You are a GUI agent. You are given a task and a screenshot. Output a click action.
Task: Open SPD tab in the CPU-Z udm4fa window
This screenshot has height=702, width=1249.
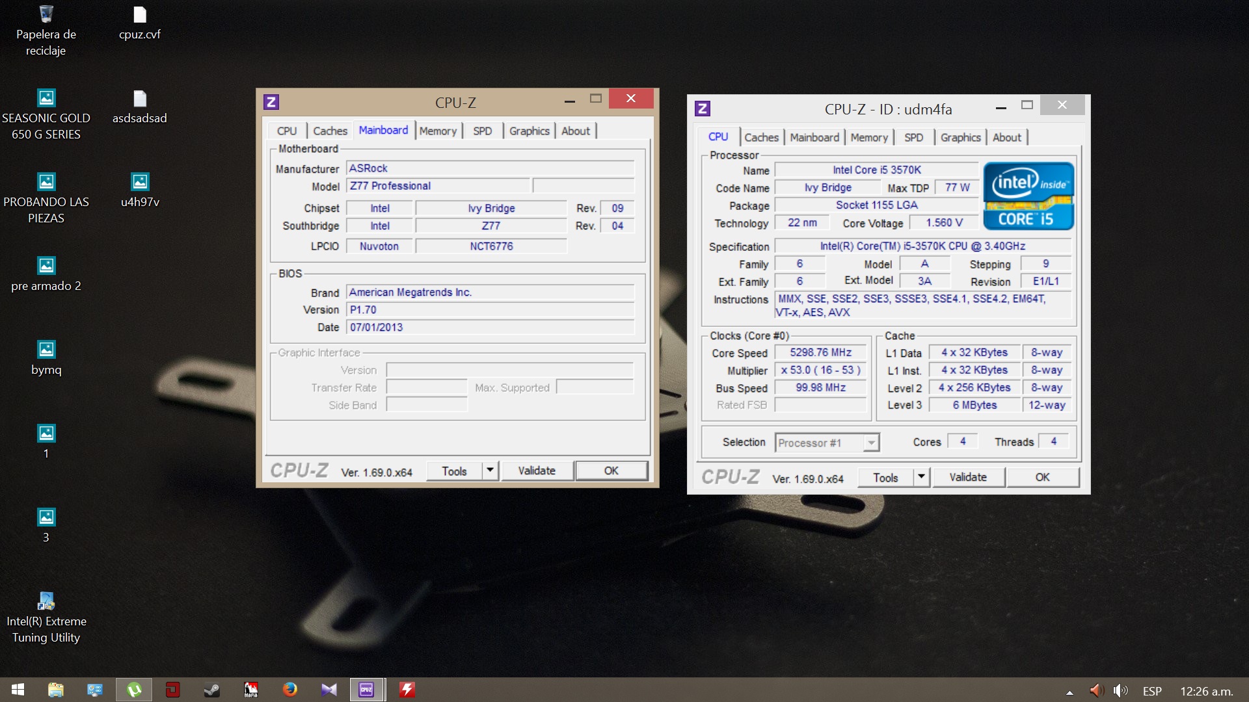(913, 137)
